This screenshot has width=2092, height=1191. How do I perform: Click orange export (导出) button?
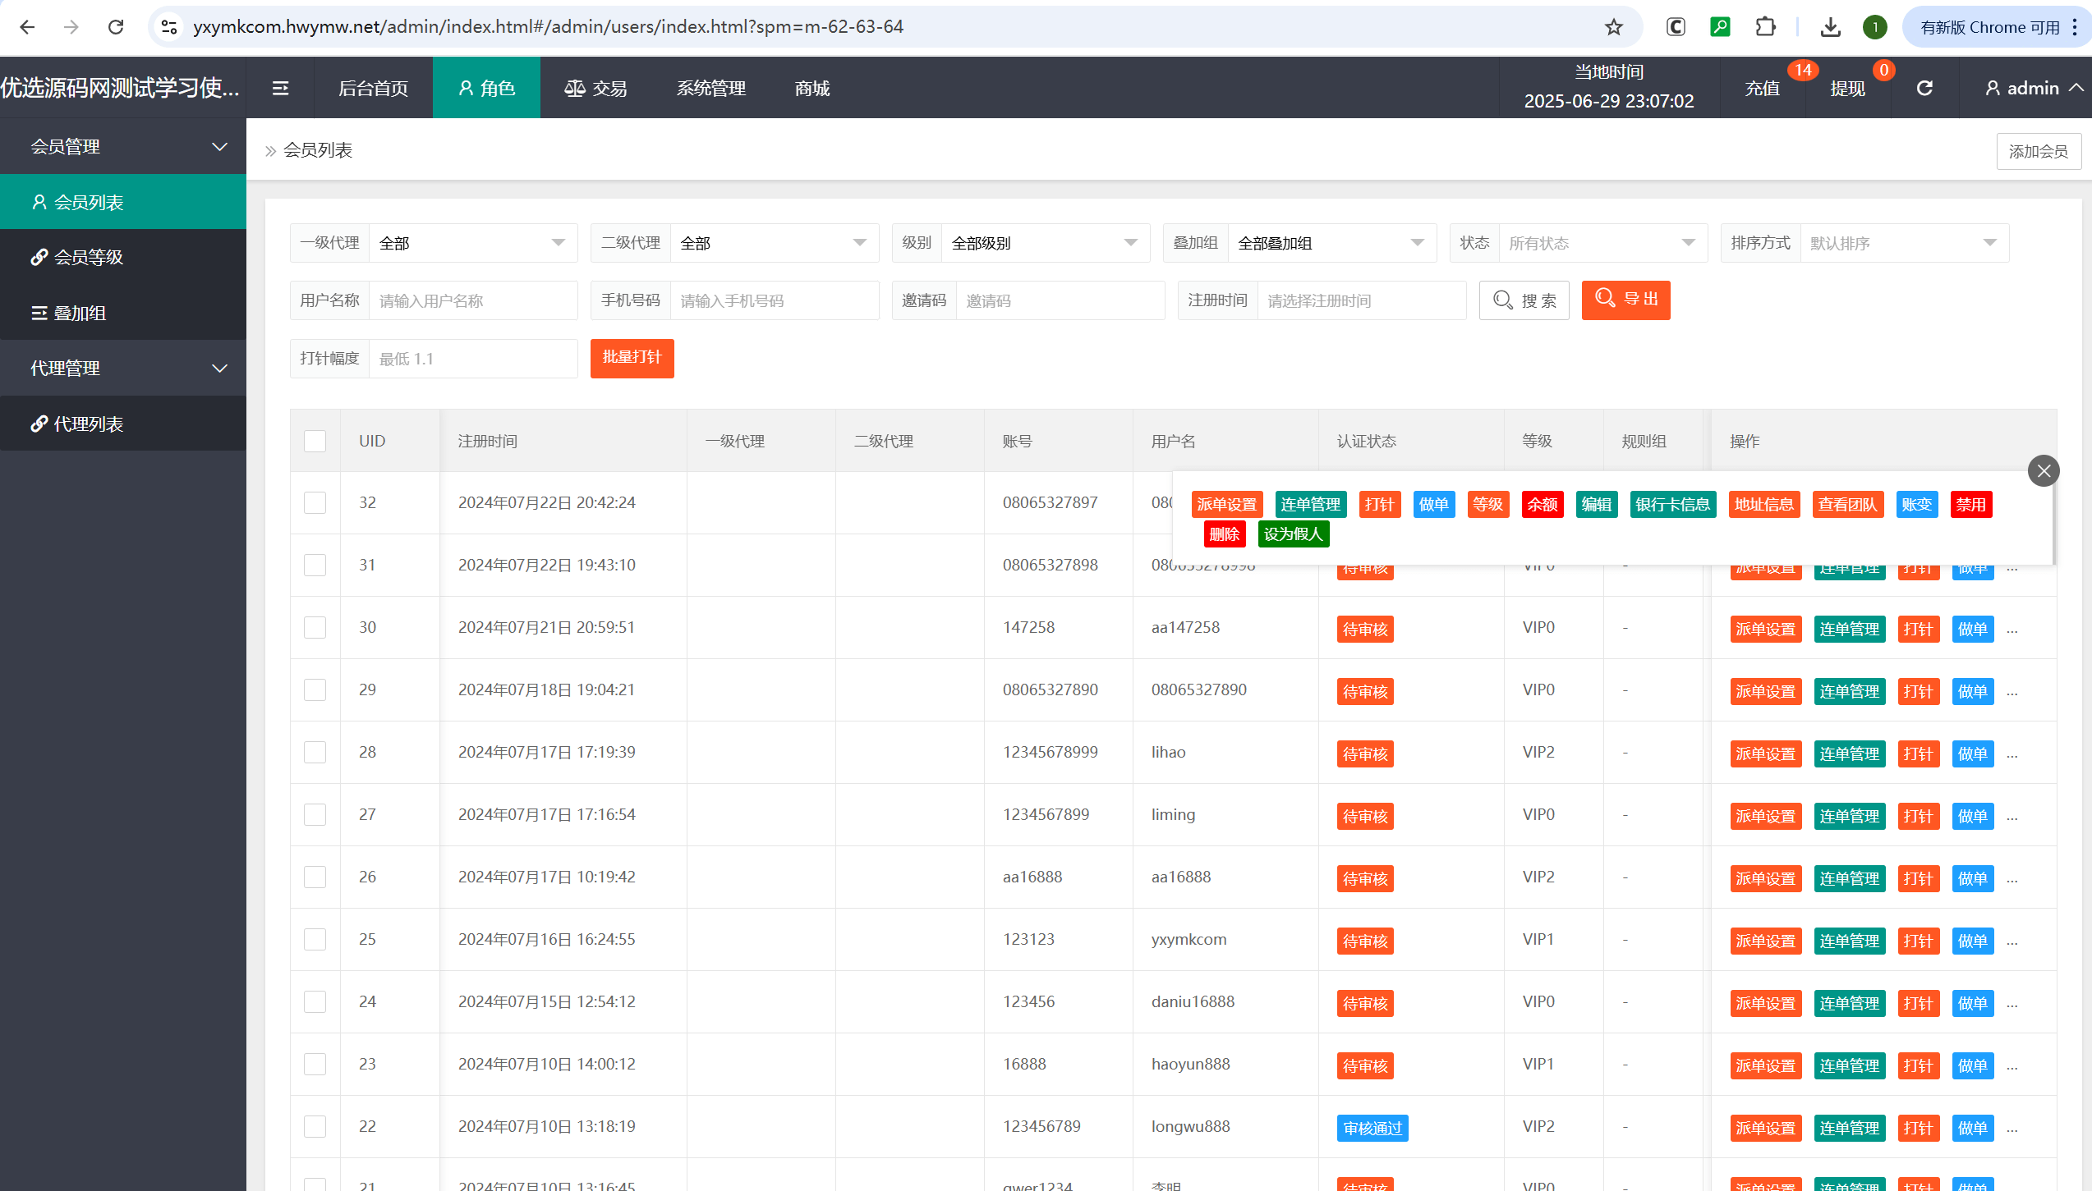(1625, 300)
